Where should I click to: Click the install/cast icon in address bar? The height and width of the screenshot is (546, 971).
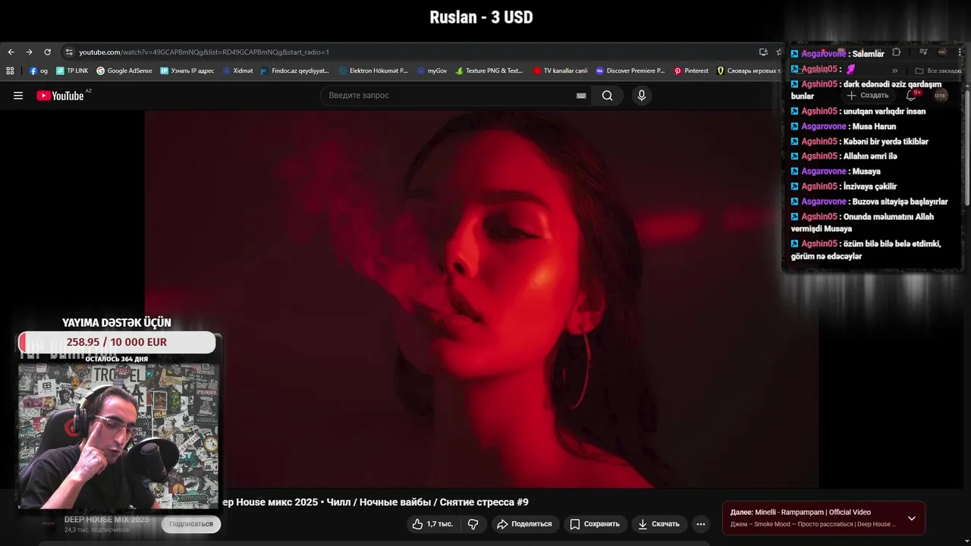763,52
